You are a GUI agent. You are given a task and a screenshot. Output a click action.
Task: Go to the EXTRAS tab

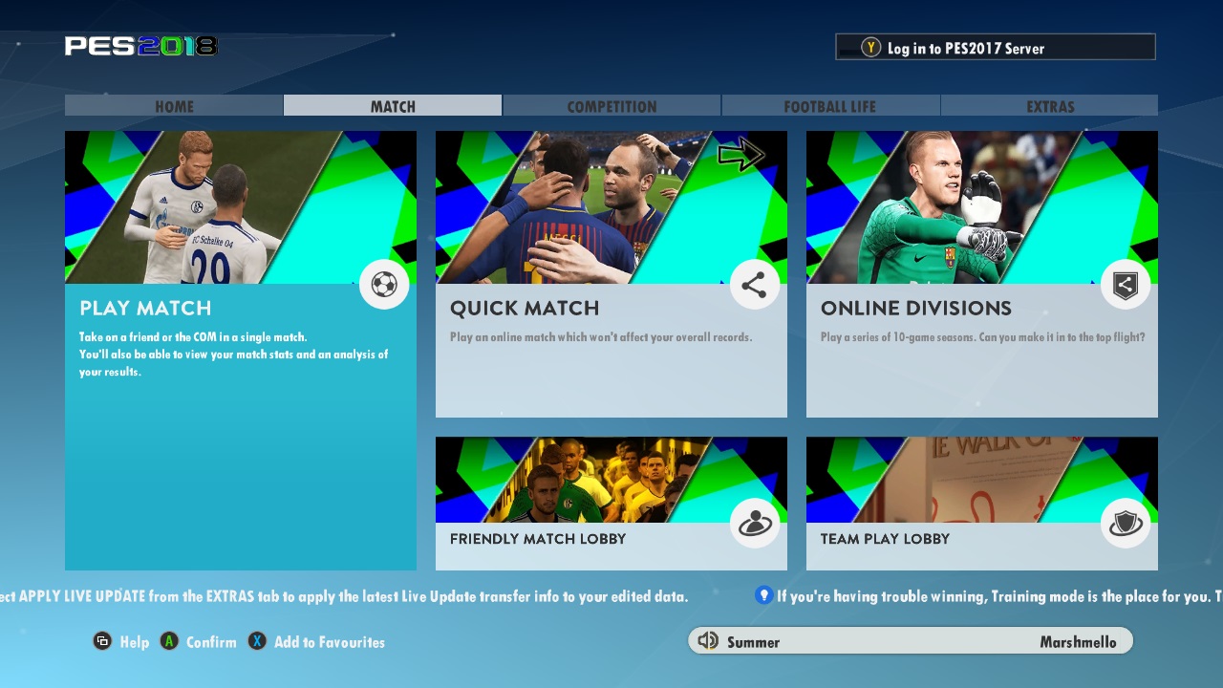coord(1049,106)
